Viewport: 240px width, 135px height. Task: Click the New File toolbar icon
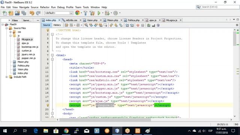click(5, 13)
